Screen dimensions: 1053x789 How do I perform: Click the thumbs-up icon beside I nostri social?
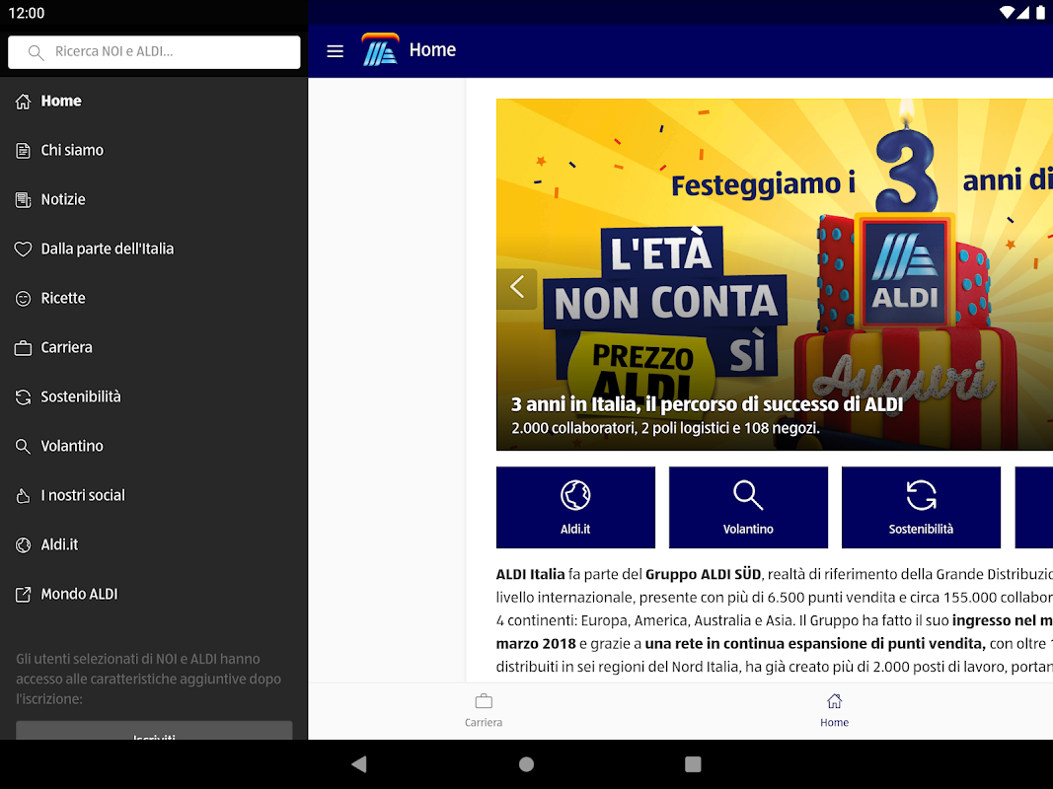(23, 496)
